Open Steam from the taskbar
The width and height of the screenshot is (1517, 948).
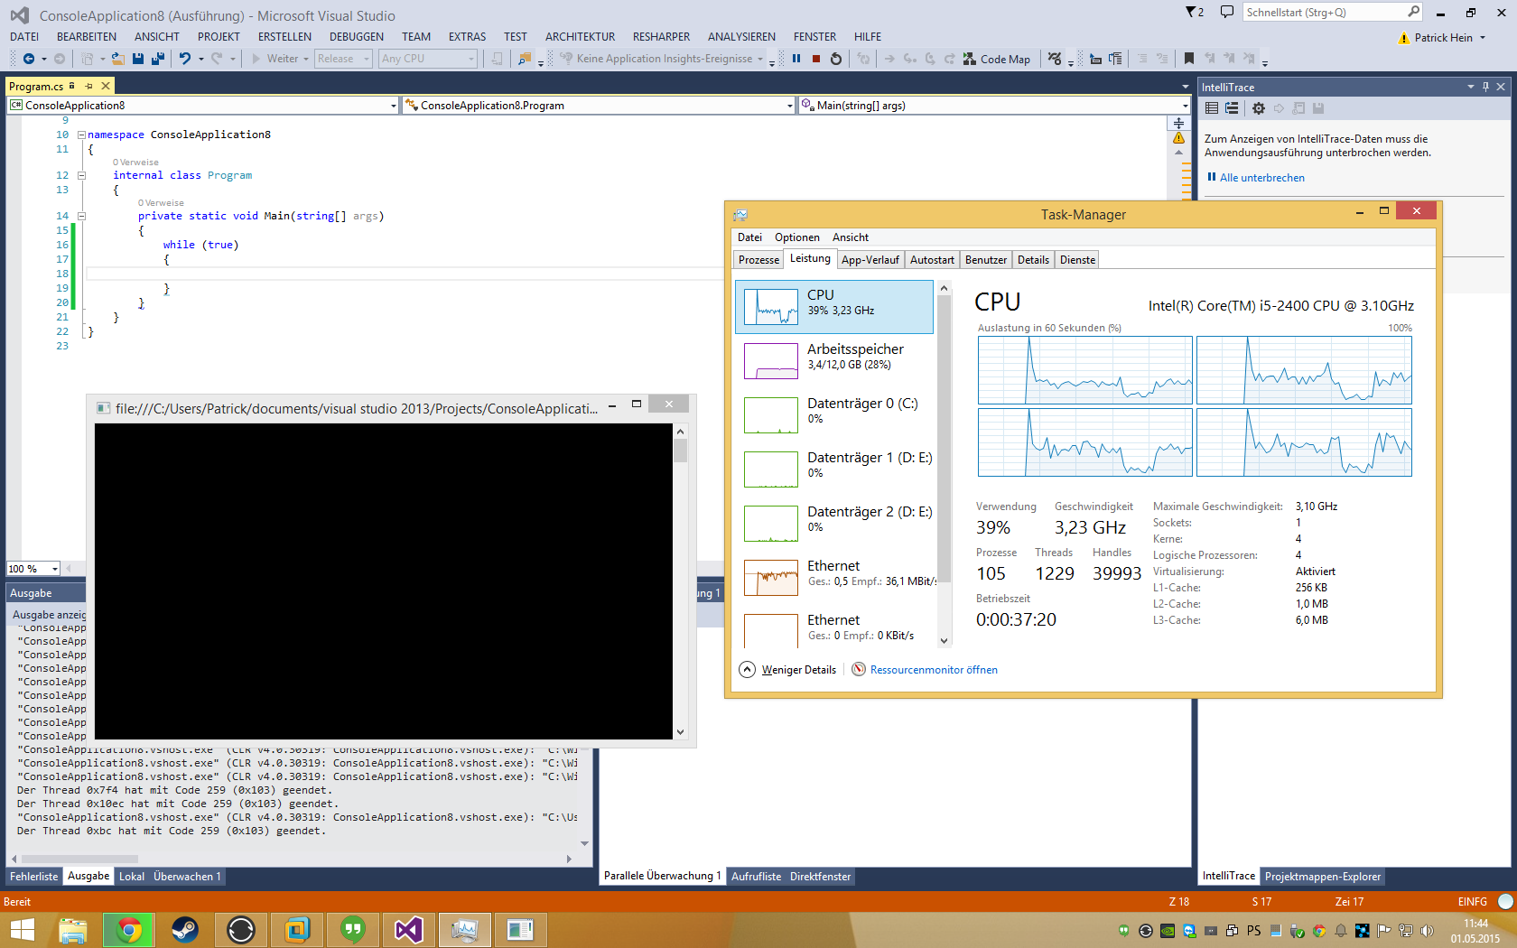point(185,929)
